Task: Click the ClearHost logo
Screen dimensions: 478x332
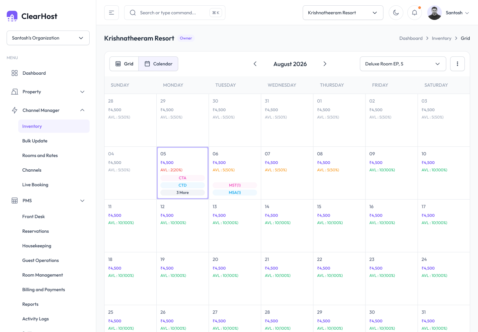Action: coord(32,16)
